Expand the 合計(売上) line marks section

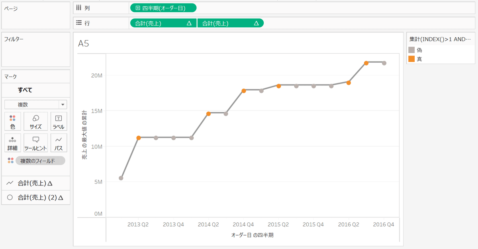pos(36,183)
